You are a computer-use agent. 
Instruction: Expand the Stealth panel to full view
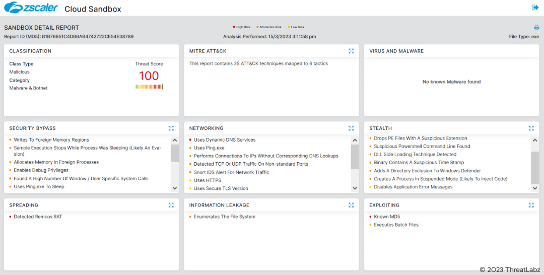tap(531, 128)
